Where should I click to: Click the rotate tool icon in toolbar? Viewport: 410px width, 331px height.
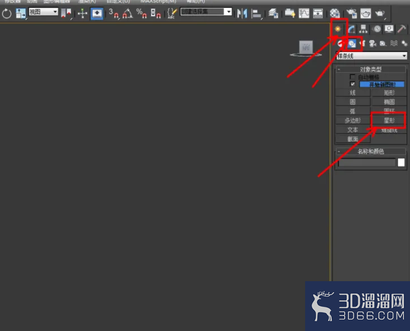6,14
